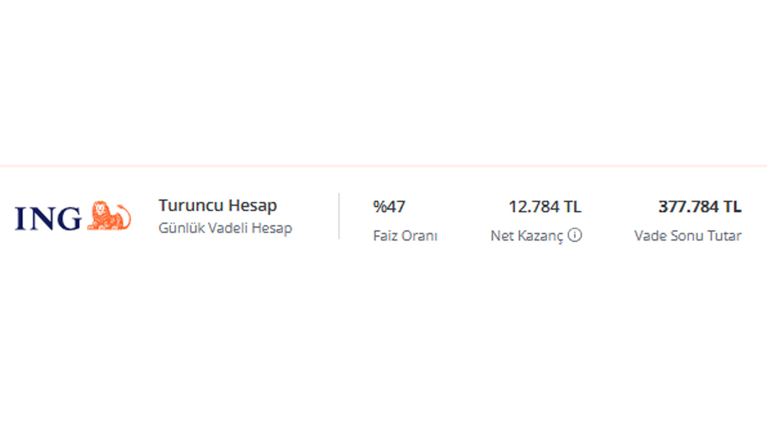Click the TL unit of 377.784 amount

732,207
